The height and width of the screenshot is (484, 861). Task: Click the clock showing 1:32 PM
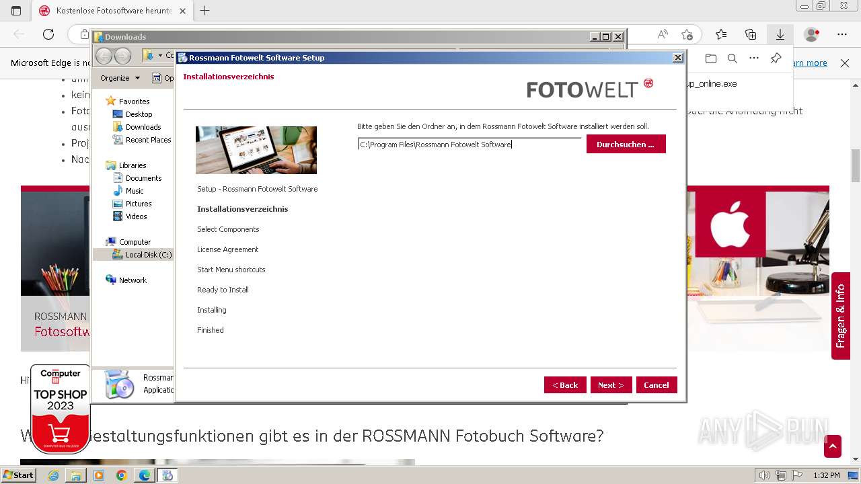pos(826,475)
